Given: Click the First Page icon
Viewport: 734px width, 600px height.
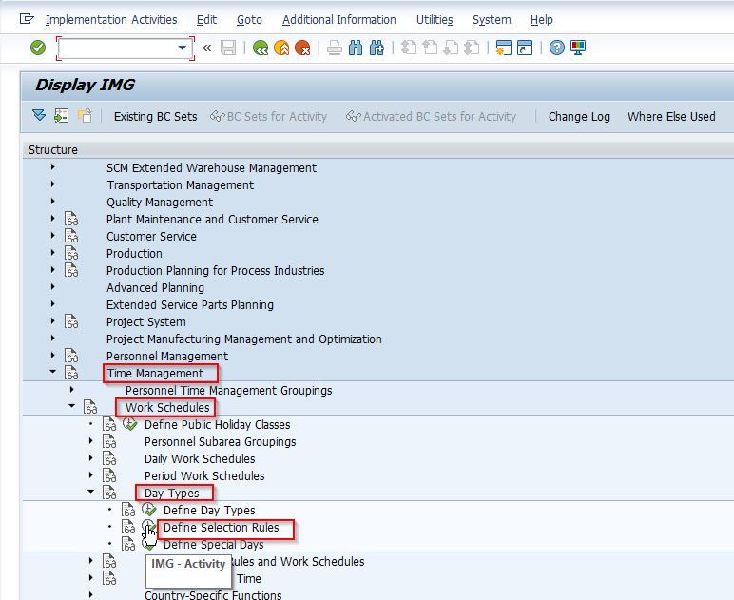Looking at the screenshot, I should [409, 48].
